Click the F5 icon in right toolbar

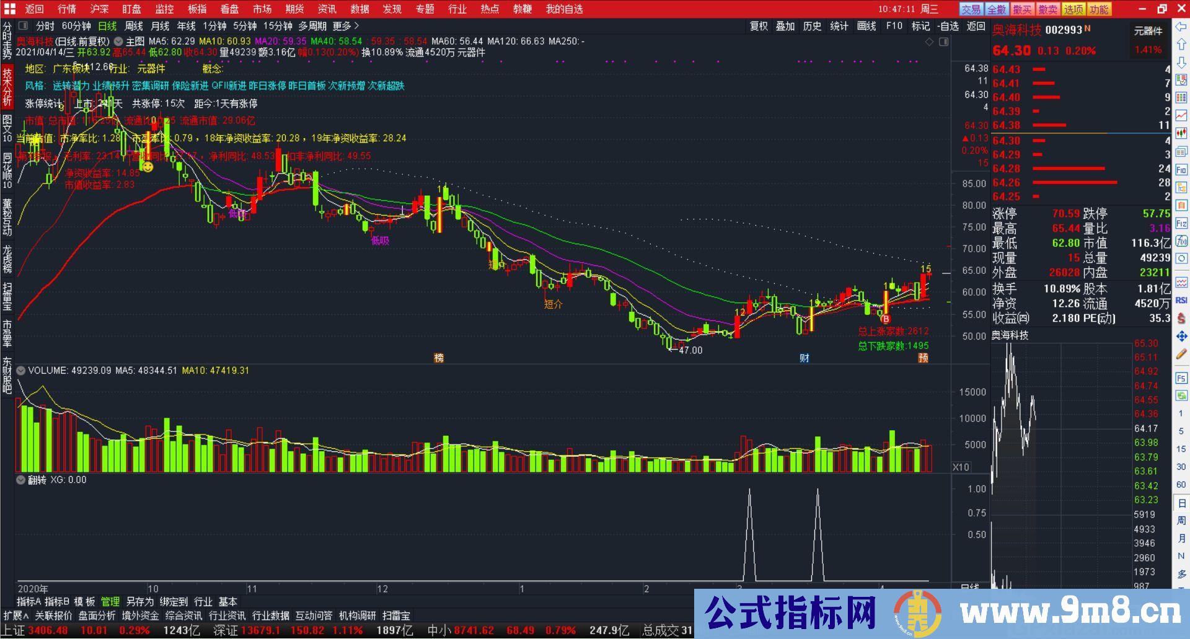tap(1181, 378)
